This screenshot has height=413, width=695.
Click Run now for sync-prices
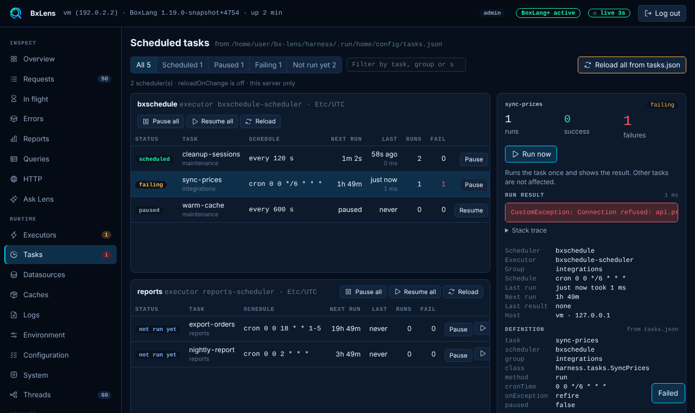pos(531,154)
